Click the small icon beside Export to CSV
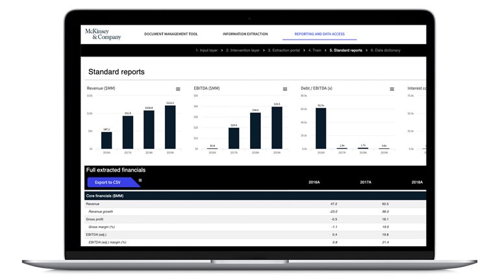Viewport: 498px width, 280px height. 140,181
